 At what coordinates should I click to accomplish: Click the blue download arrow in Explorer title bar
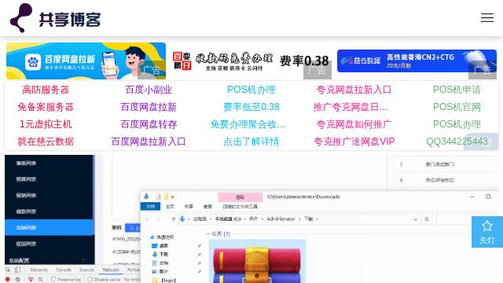(x=146, y=197)
